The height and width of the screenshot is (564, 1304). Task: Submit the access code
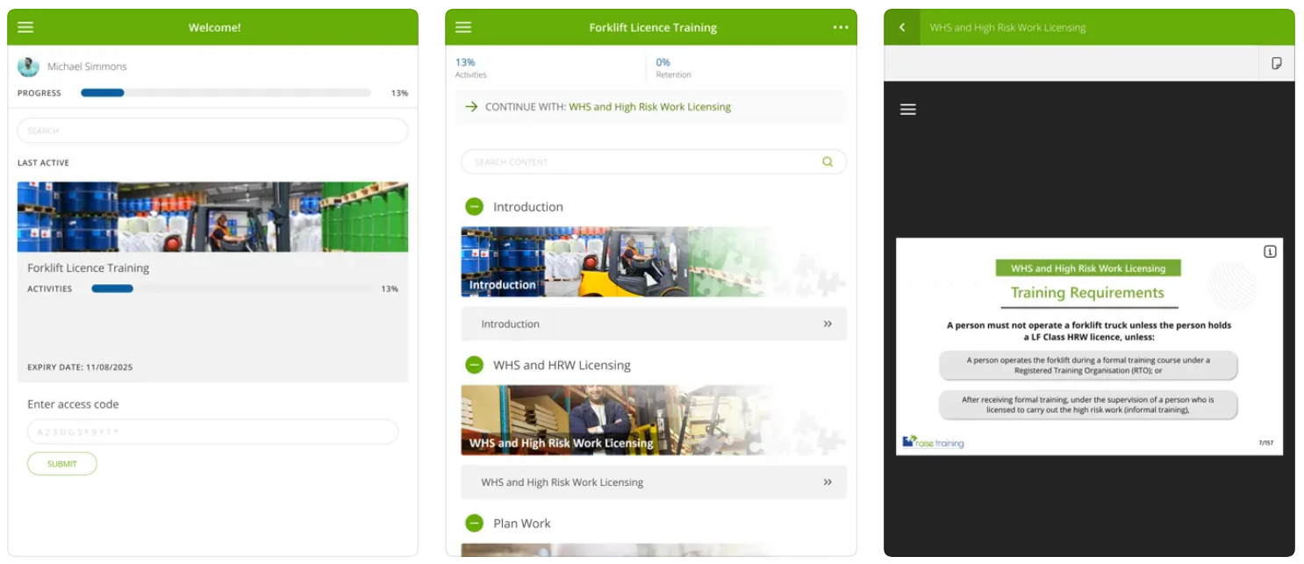[61, 464]
